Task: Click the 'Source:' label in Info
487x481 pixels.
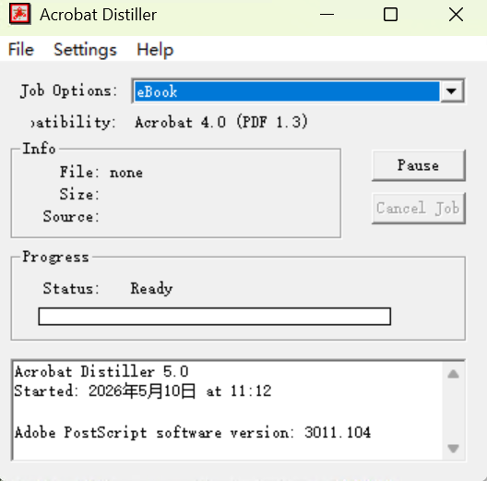Action: click(x=71, y=216)
